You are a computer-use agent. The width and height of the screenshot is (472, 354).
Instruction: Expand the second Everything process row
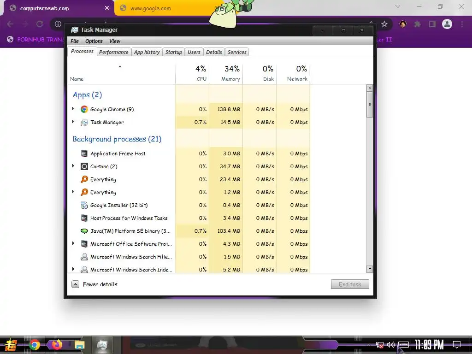(73, 192)
